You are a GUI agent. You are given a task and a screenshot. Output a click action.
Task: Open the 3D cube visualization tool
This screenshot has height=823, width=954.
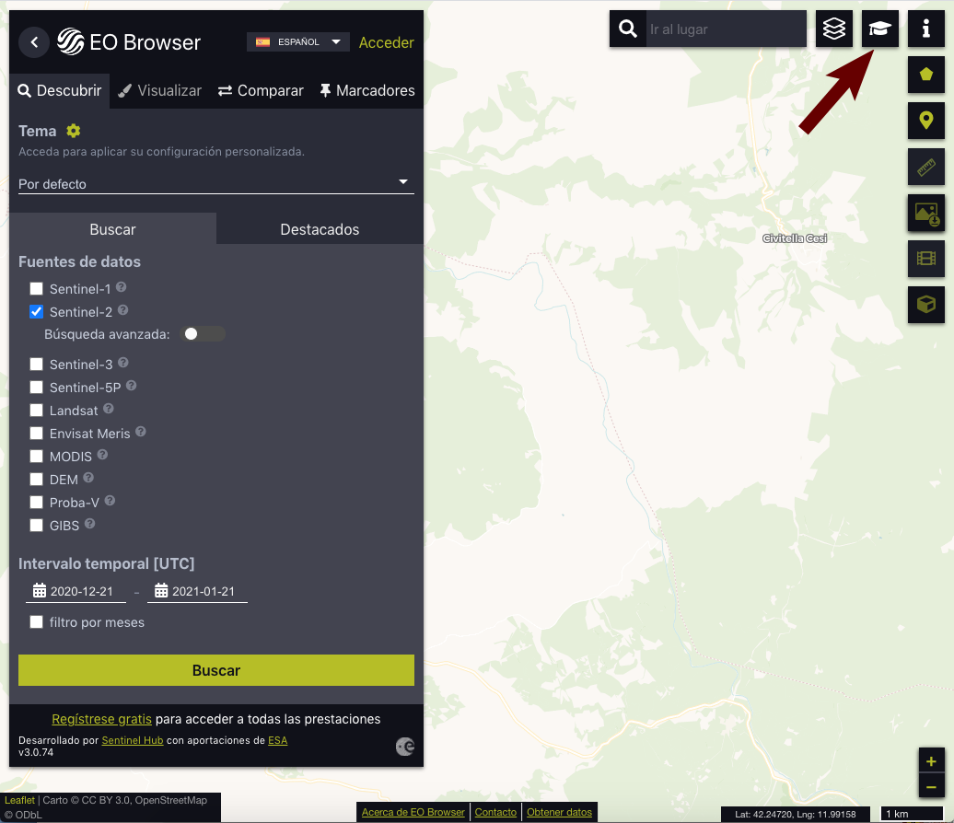click(925, 305)
